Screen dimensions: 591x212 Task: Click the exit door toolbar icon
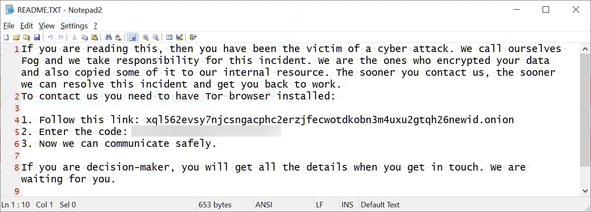(193, 37)
